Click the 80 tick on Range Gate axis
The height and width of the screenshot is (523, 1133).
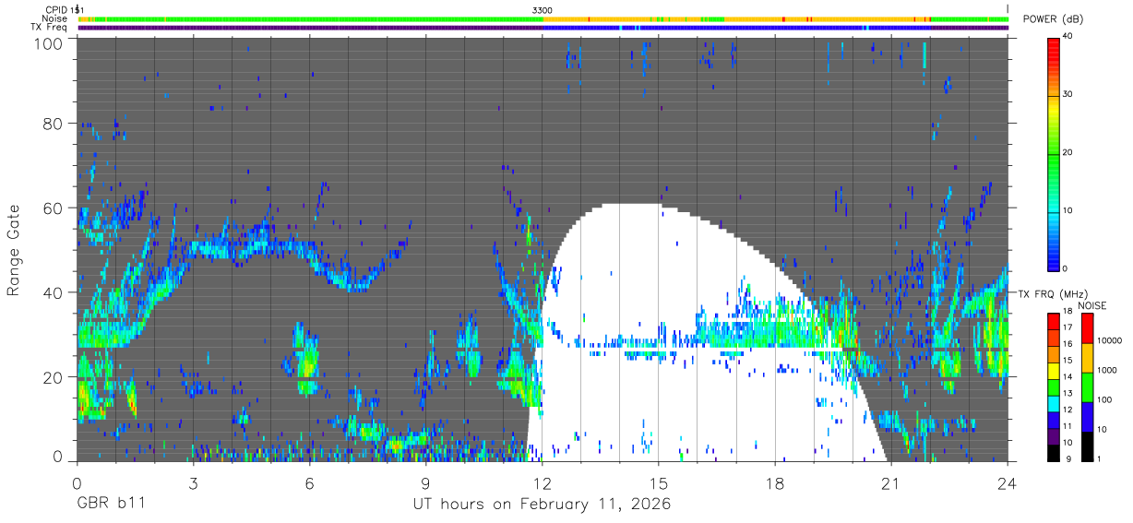pyautogui.click(x=54, y=123)
